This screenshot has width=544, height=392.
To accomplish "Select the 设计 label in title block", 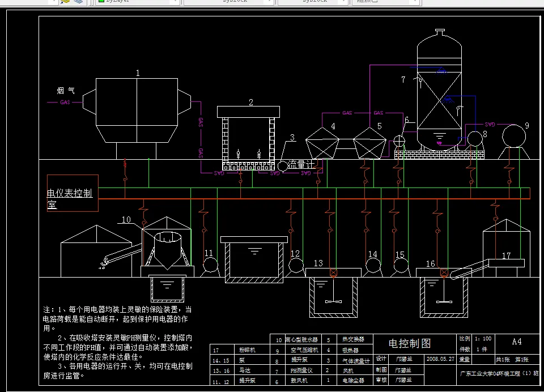I will click(381, 359).
